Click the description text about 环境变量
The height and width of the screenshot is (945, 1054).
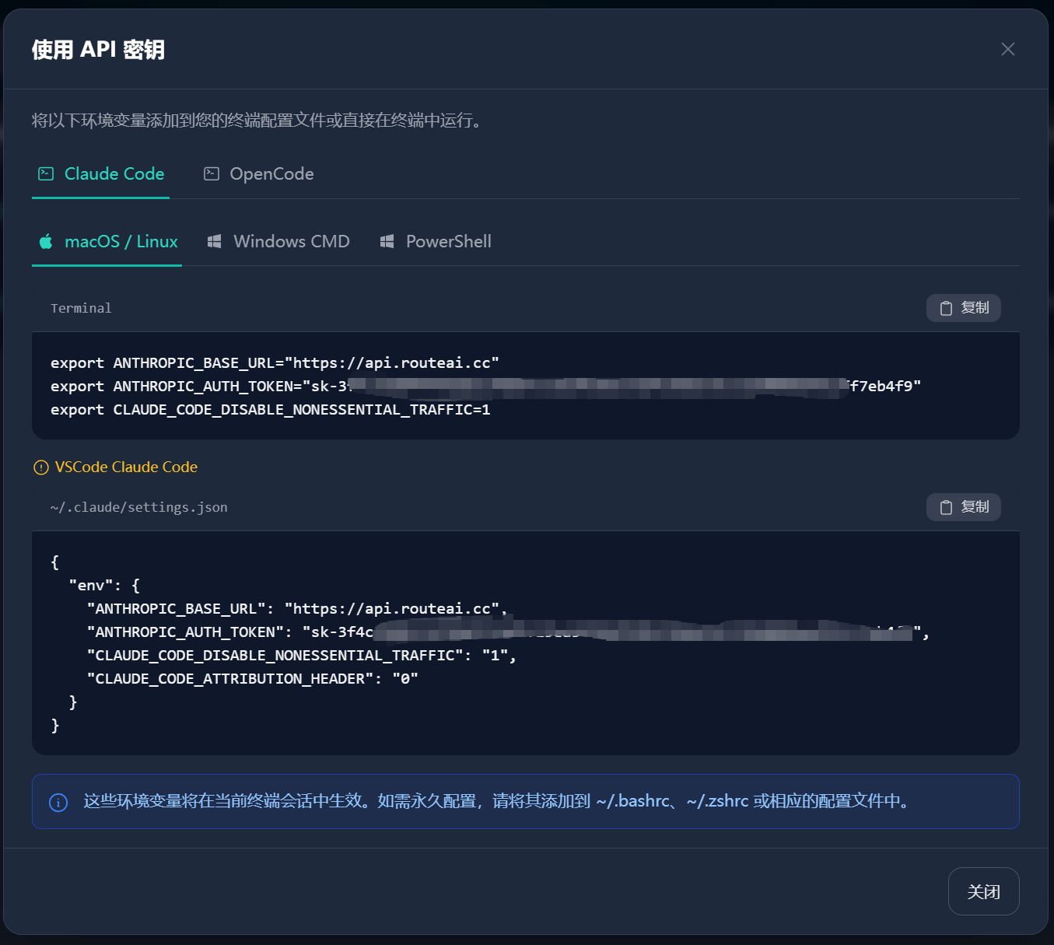point(258,121)
